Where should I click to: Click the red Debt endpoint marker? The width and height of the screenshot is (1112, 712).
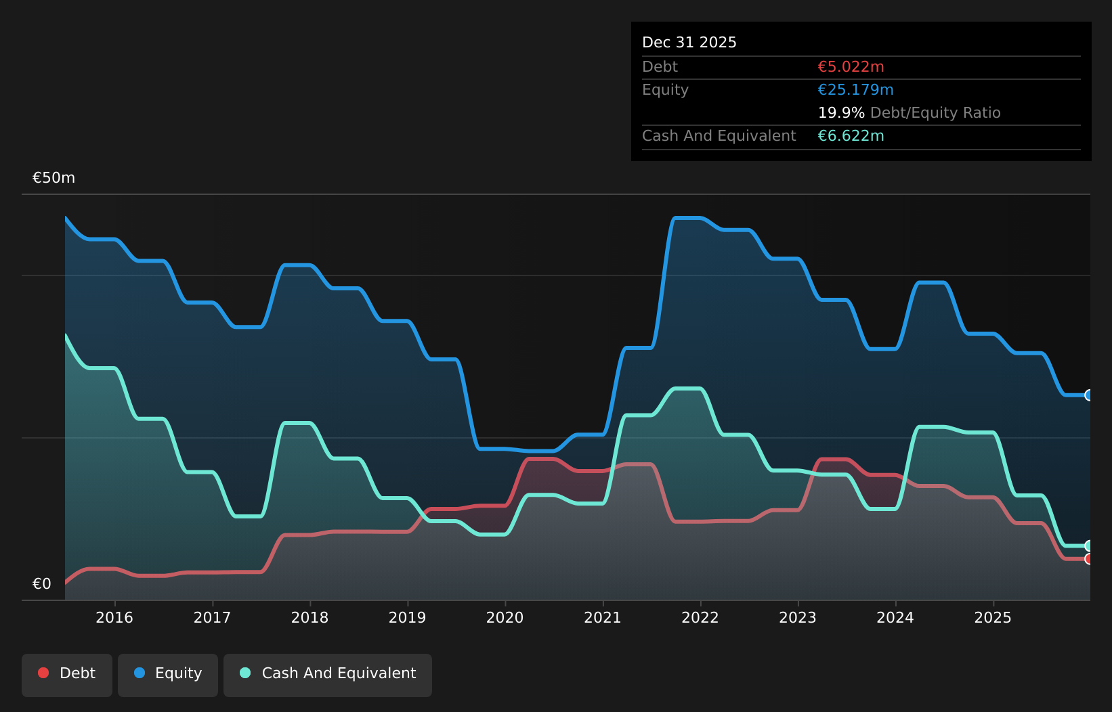(x=1089, y=559)
